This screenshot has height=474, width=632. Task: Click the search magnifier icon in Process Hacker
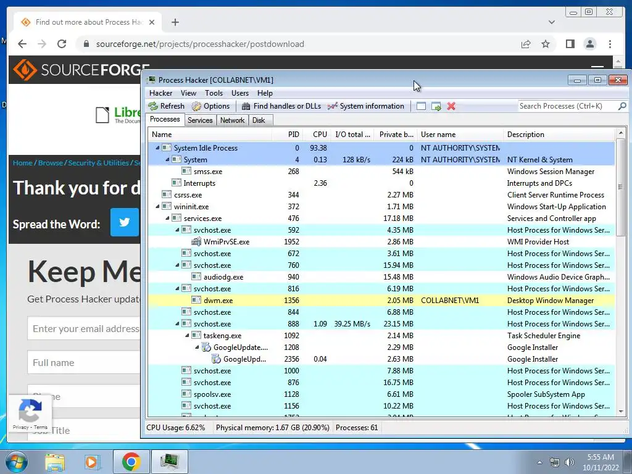click(622, 106)
